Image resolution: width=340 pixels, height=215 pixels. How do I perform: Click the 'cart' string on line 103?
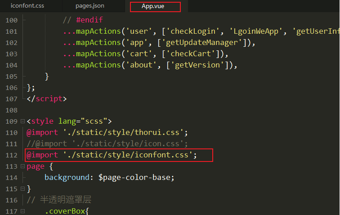[x=139, y=54]
